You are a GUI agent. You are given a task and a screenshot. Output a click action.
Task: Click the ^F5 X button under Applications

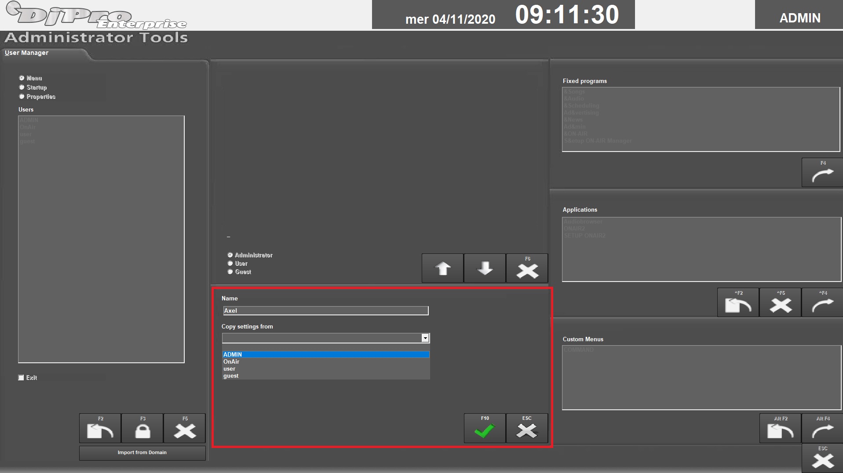click(x=781, y=303)
